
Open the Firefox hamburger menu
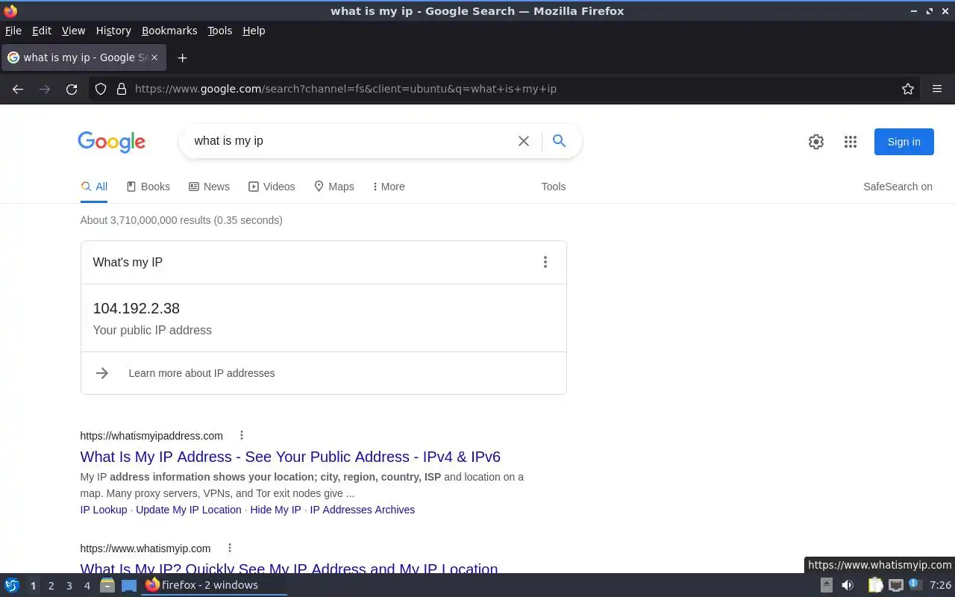[x=937, y=89]
